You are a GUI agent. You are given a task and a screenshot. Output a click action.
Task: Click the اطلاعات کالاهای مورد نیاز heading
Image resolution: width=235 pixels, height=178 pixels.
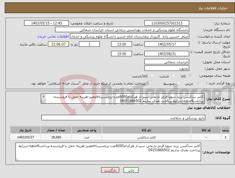[x=208, y=108]
